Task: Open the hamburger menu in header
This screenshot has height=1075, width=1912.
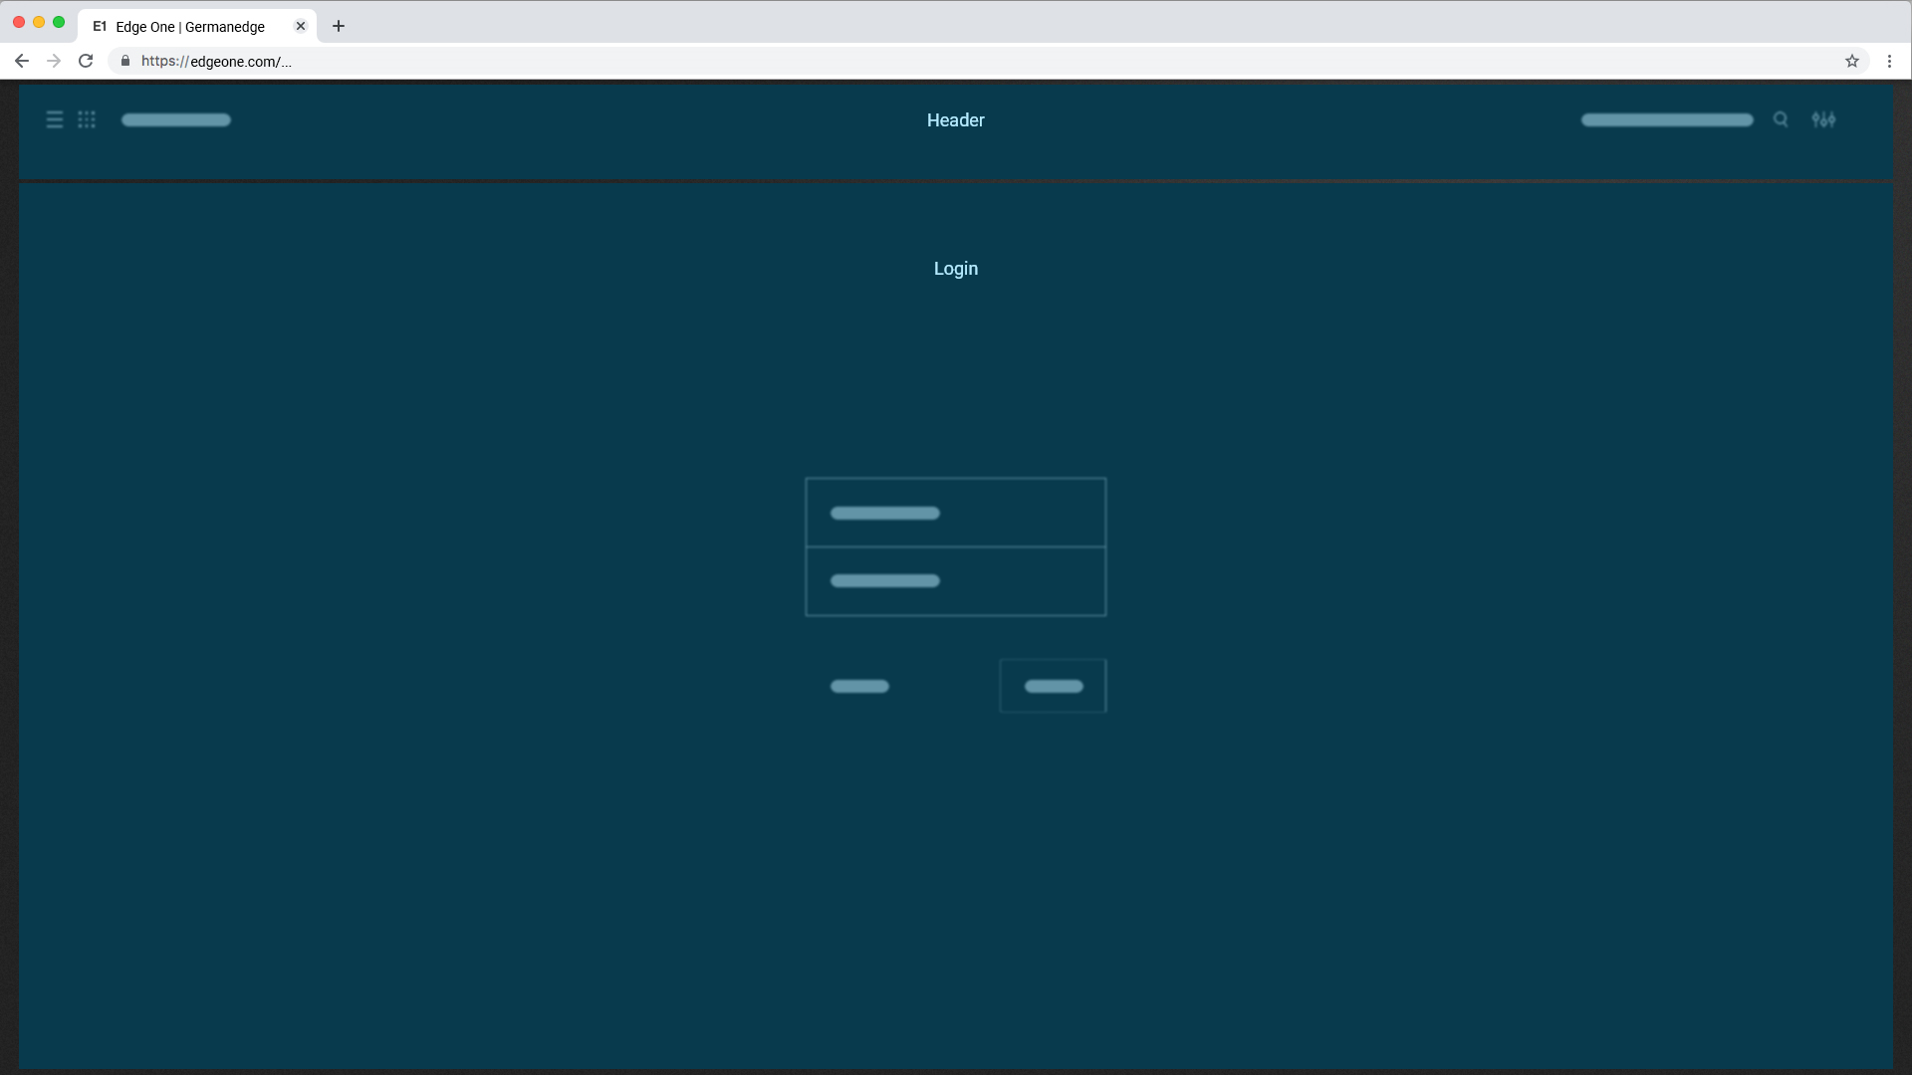Action: point(55,119)
